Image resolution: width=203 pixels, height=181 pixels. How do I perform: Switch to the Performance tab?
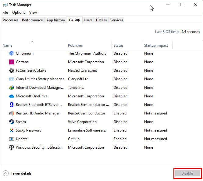click(32, 20)
